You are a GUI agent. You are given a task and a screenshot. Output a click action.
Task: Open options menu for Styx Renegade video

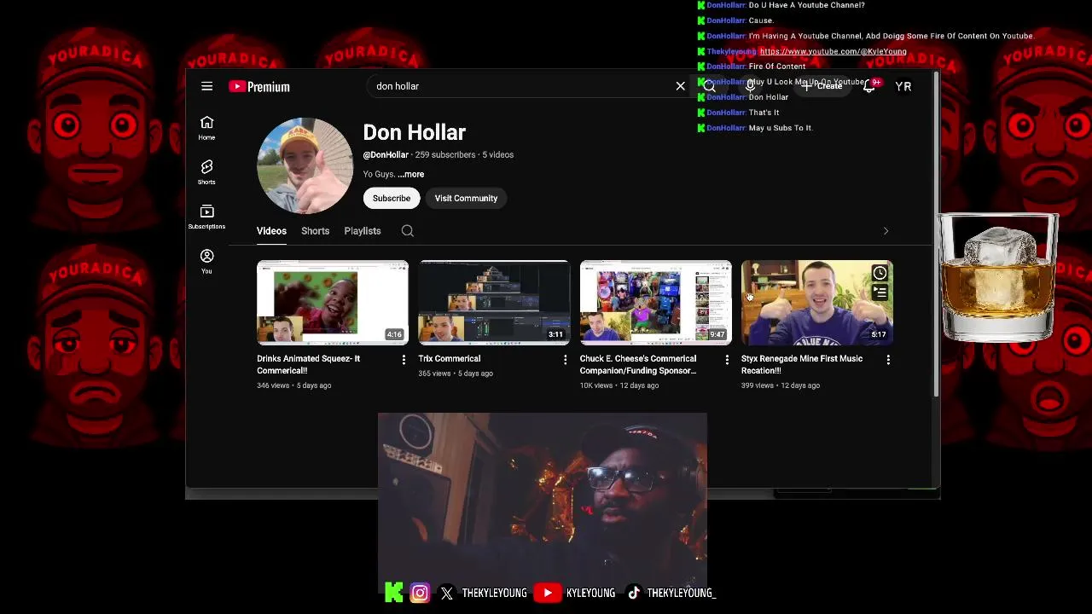click(x=888, y=360)
